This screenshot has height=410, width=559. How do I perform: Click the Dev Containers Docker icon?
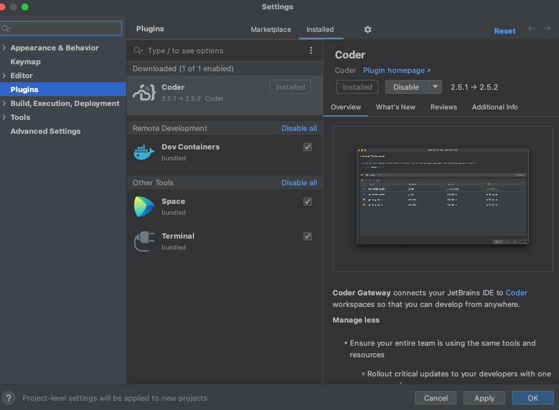pos(144,152)
